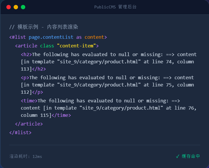
Task: Click the 模板示例 comment line
Action: point(44,27)
